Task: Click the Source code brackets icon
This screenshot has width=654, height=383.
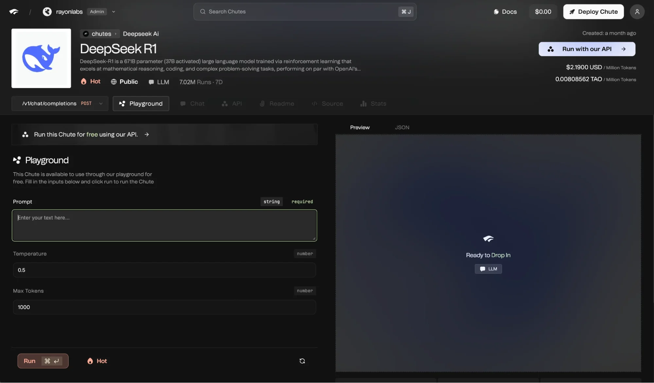Action: pos(314,104)
